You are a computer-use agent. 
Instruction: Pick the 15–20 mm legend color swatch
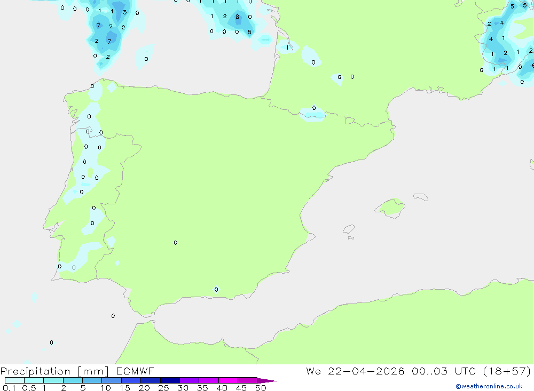point(131,380)
